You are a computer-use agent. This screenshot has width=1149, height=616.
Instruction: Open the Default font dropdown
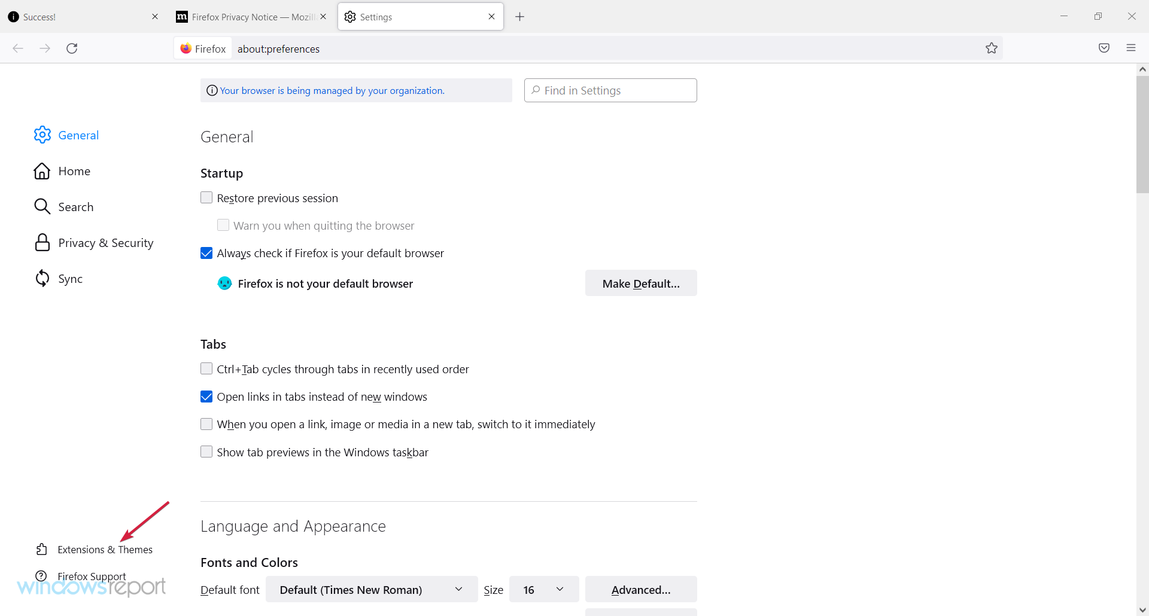[x=371, y=589]
